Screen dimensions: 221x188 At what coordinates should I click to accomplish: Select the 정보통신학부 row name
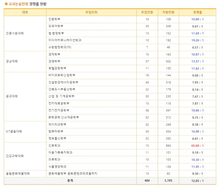click(57, 138)
